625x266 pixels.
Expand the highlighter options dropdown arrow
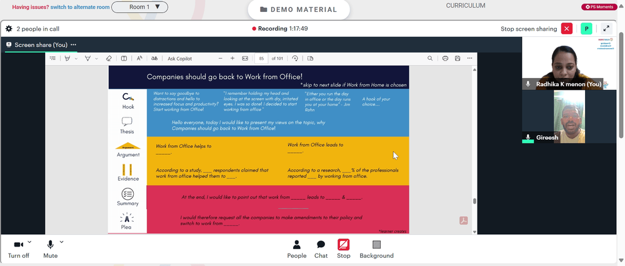click(76, 59)
